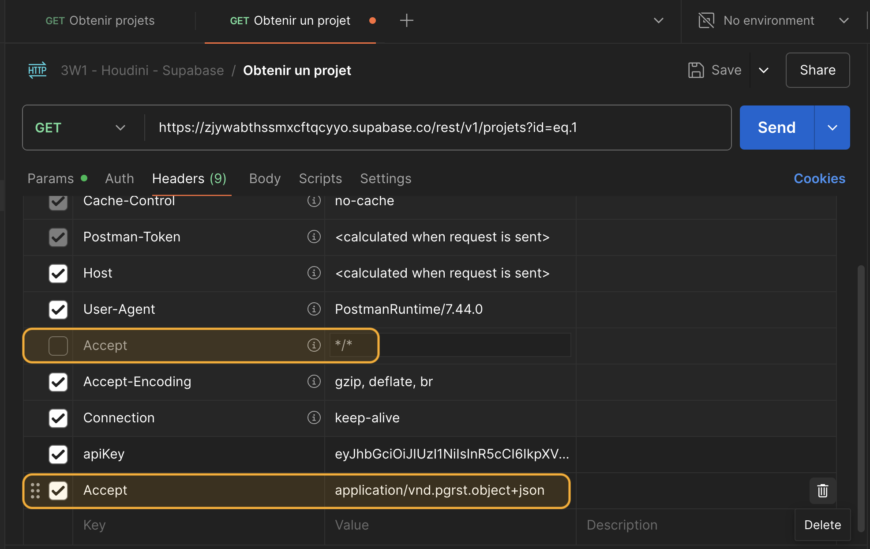Enable the default Accept */* header checkbox
This screenshot has width=870, height=549.
pos(58,346)
